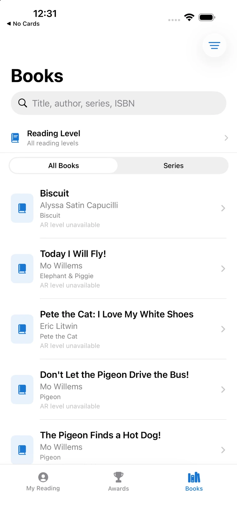
Task: Focus the Title, author, series, ISBN field
Action: point(118,103)
